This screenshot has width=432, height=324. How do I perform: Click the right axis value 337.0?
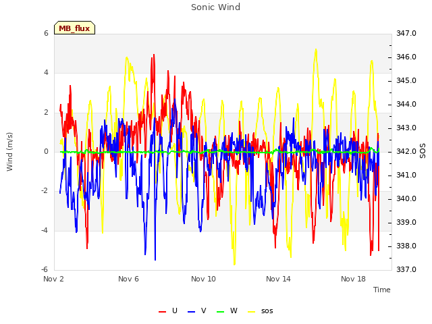(x=406, y=269)
